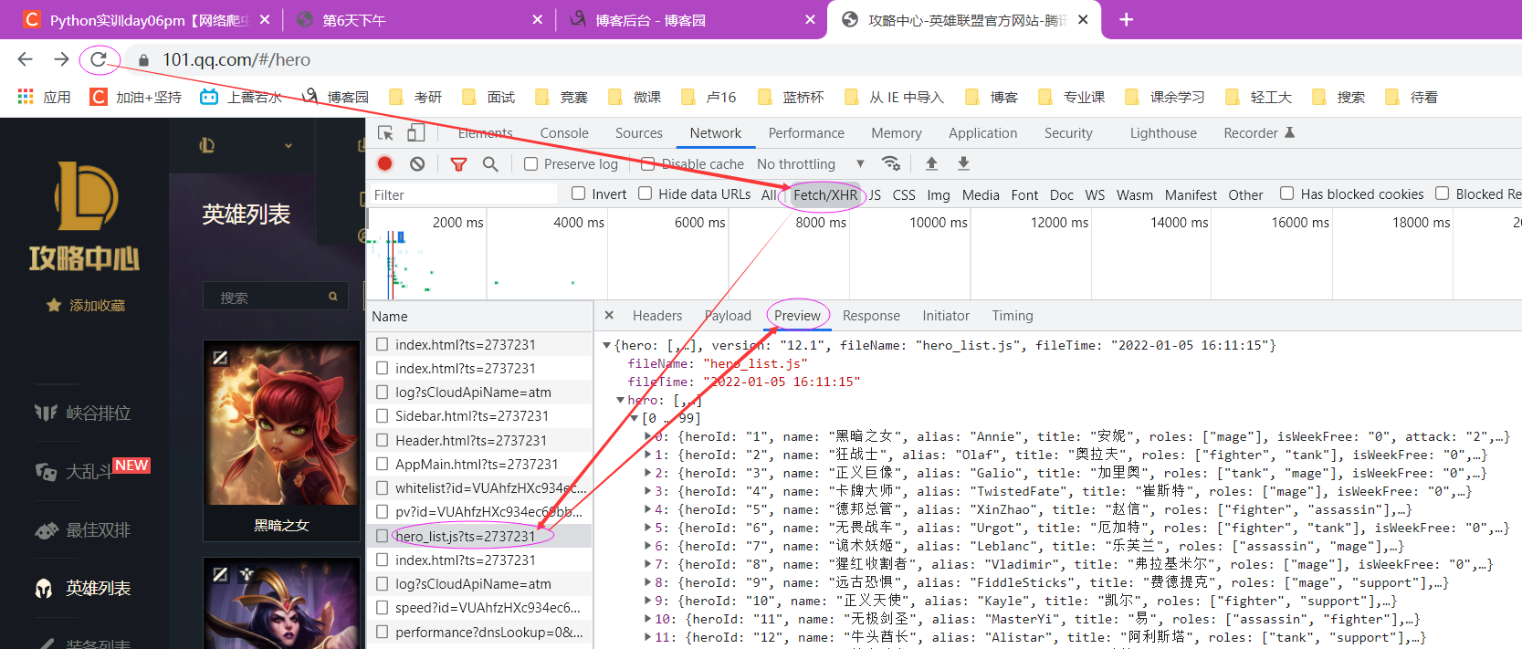This screenshot has height=649, width=1522.
Task: Open the 蓝桥杯 bookmark folder
Action: click(x=791, y=97)
